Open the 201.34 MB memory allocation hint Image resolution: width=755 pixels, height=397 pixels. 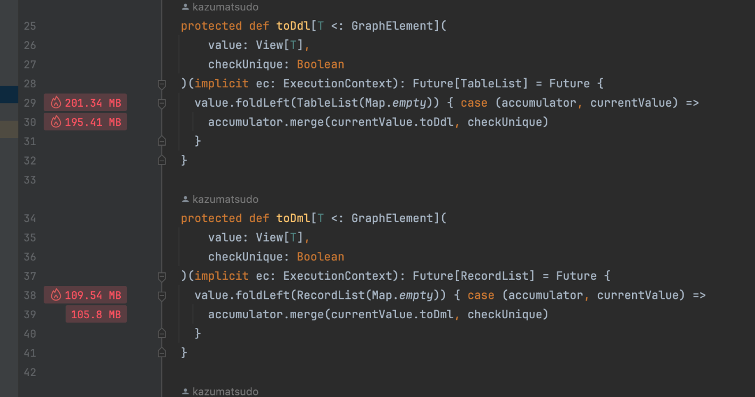coord(85,103)
